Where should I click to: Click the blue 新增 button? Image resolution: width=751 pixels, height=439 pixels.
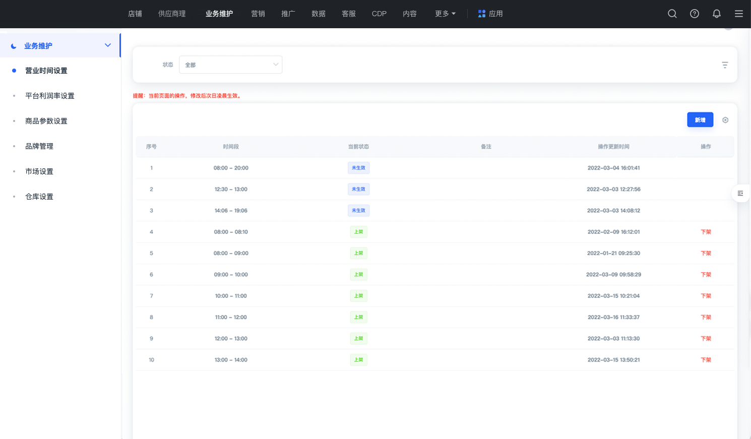pos(700,120)
